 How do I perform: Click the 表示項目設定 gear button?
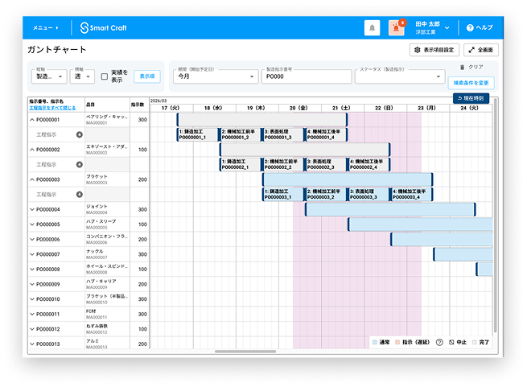[x=433, y=50]
